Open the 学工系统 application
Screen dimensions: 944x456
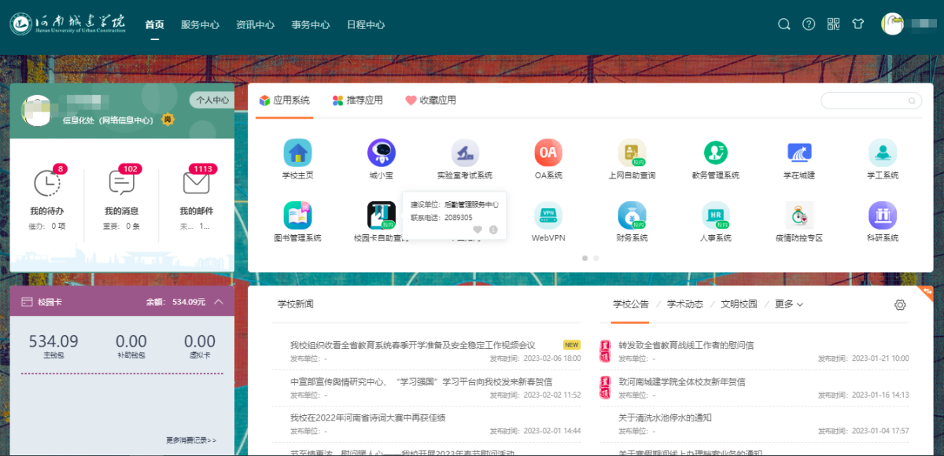883,153
